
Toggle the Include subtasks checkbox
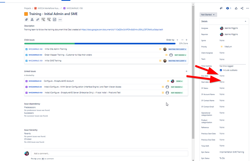tap(221, 70)
